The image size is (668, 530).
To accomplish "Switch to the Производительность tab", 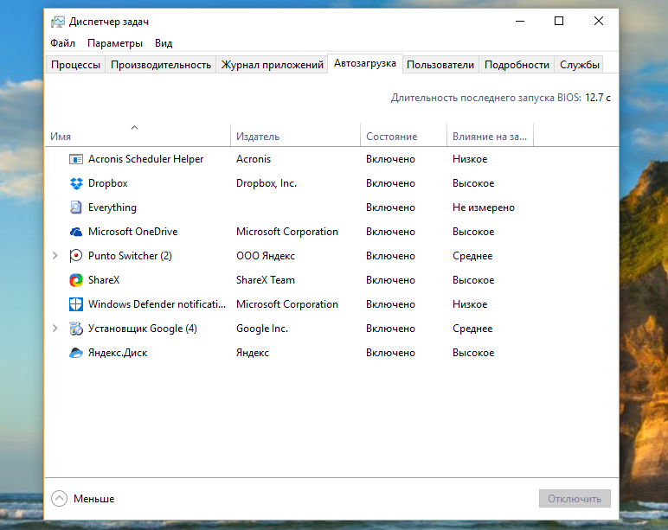I will coord(161,65).
